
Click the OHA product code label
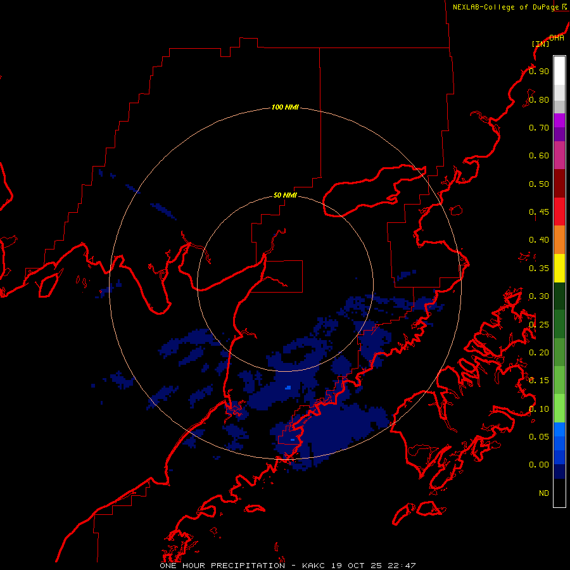click(557, 38)
